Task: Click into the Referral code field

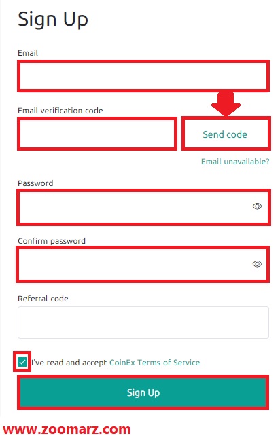Action: (x=143, y=322)
